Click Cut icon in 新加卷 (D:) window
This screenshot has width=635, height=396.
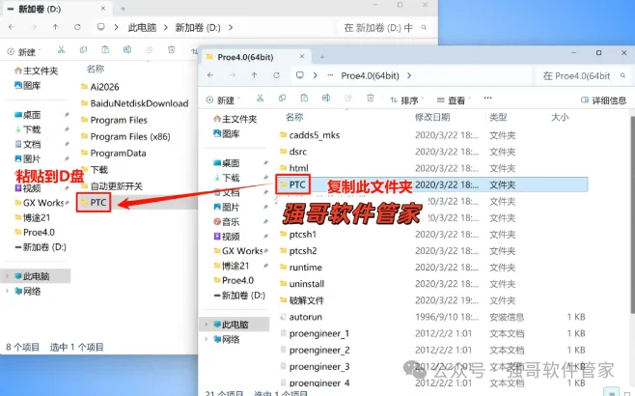point(61,50)
